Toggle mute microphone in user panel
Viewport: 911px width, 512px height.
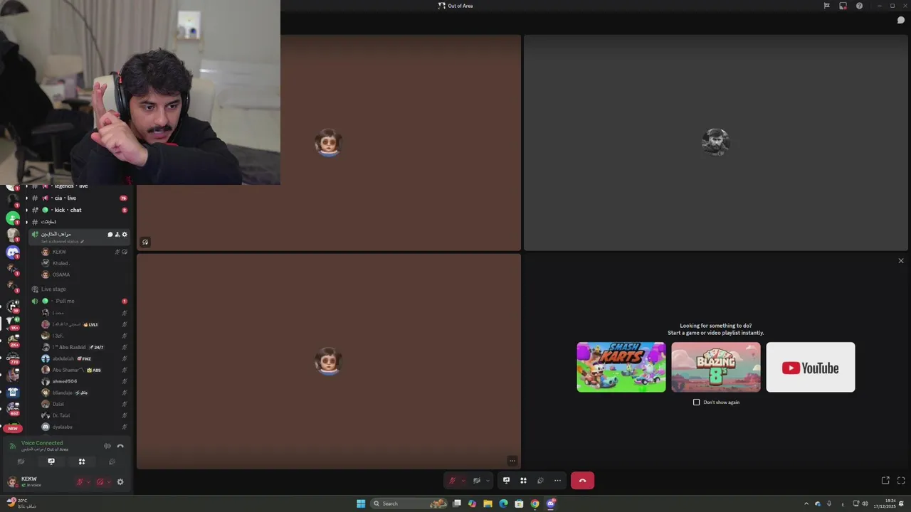click(x=80, y=482)
